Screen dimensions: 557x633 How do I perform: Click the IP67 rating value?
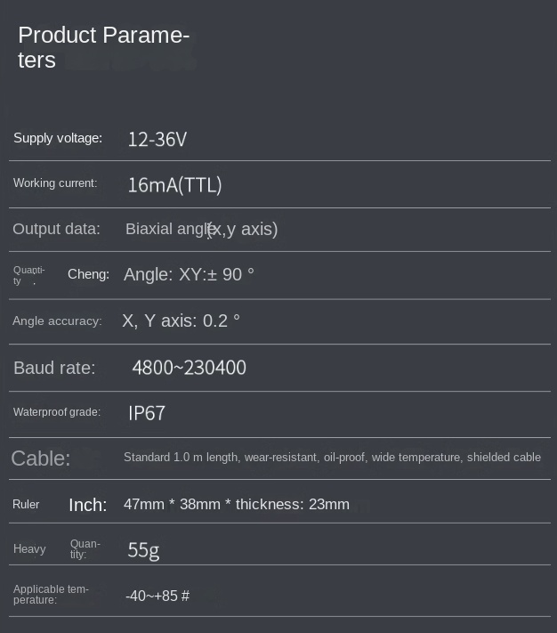coord(147,413)
